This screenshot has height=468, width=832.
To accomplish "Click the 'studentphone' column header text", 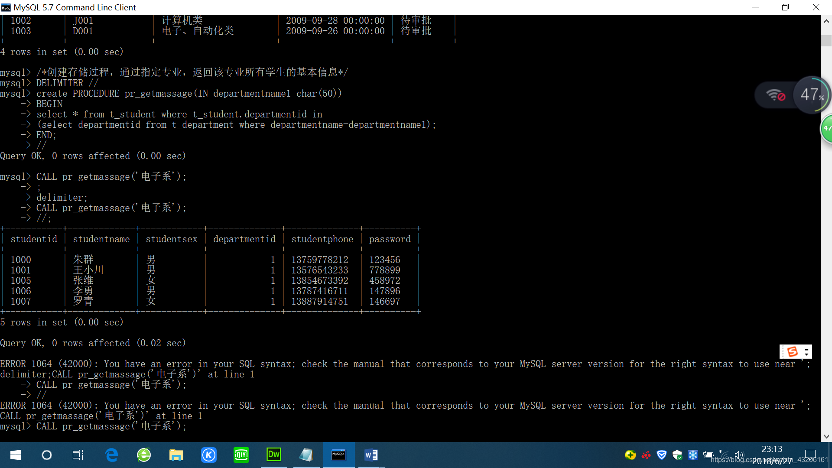I will 322,239.
